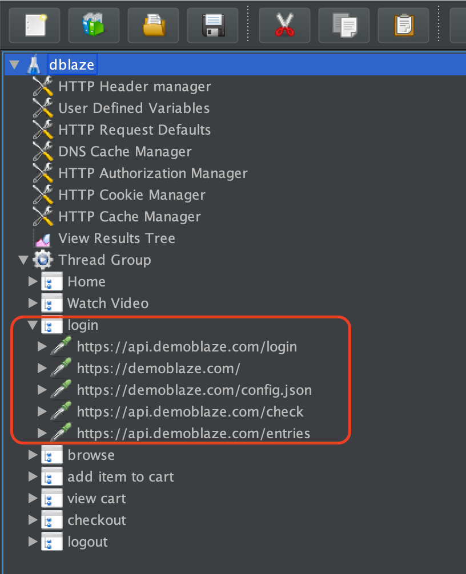Click the Open file folder icon

(153, 25)
